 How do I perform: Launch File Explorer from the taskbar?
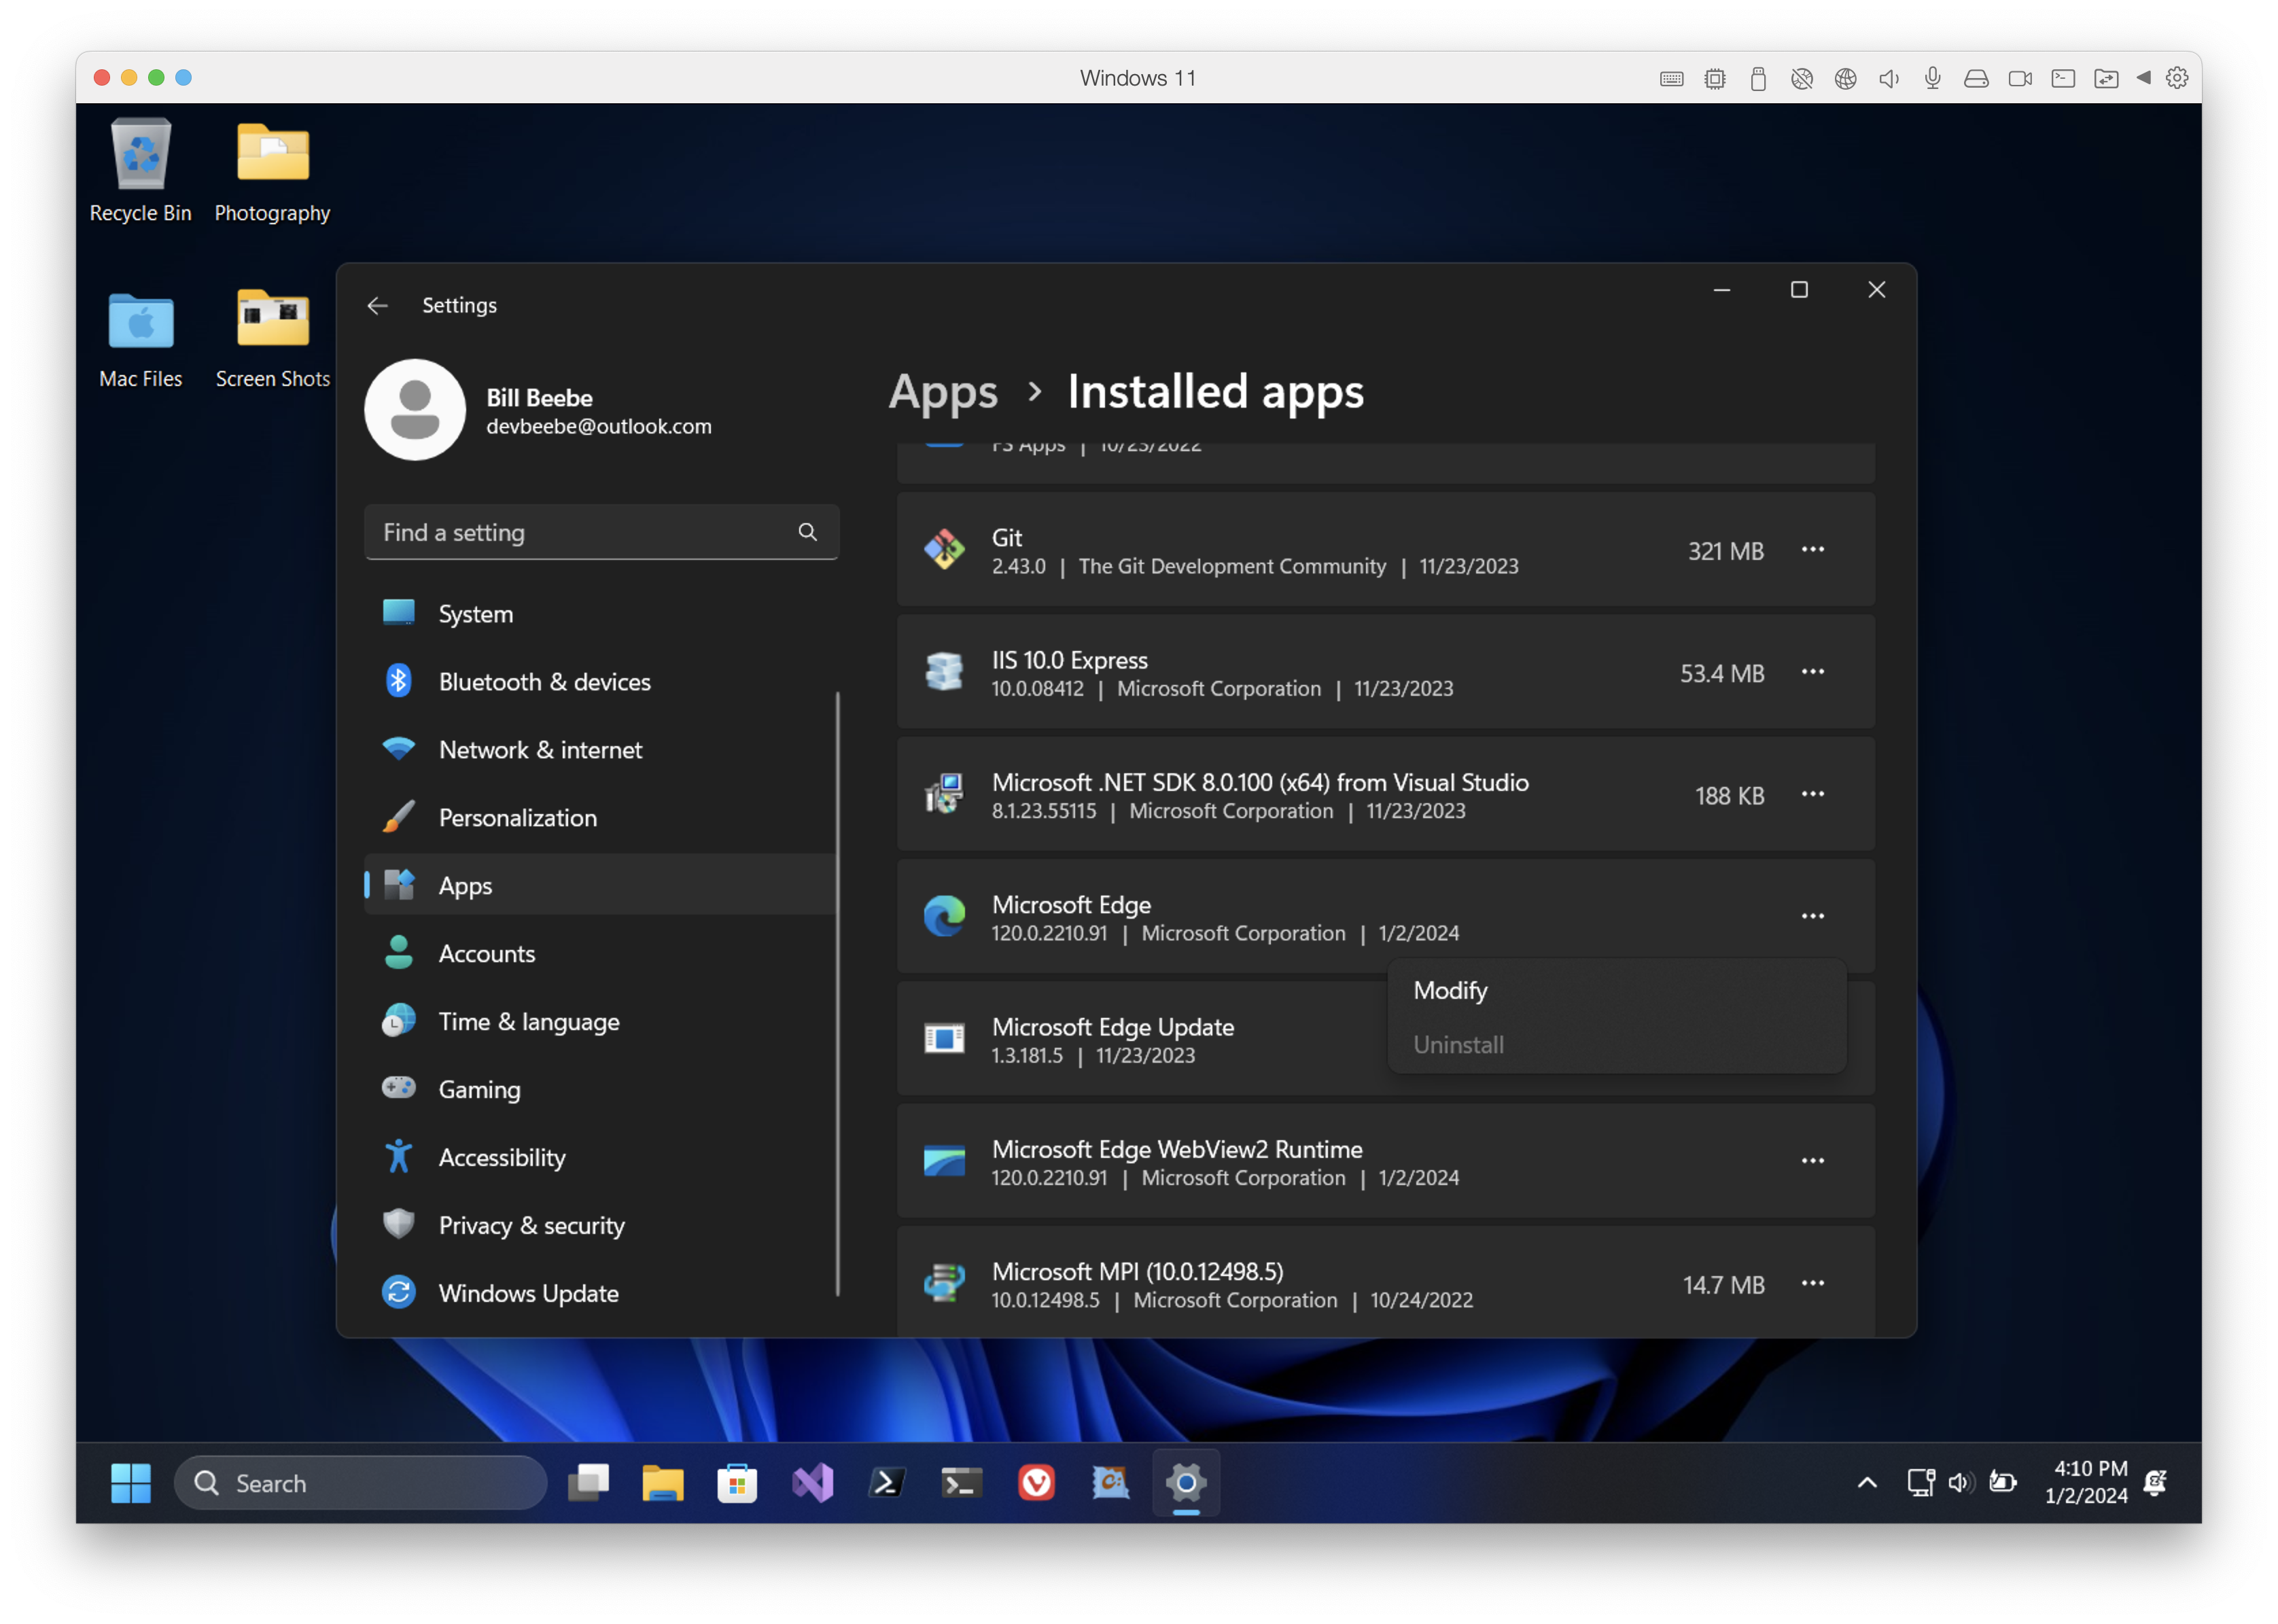[663, 1484]
